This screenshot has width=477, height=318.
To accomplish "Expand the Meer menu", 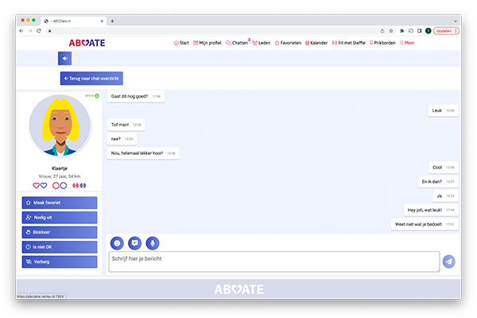I will pyautogui.click(x=407, y=43).
